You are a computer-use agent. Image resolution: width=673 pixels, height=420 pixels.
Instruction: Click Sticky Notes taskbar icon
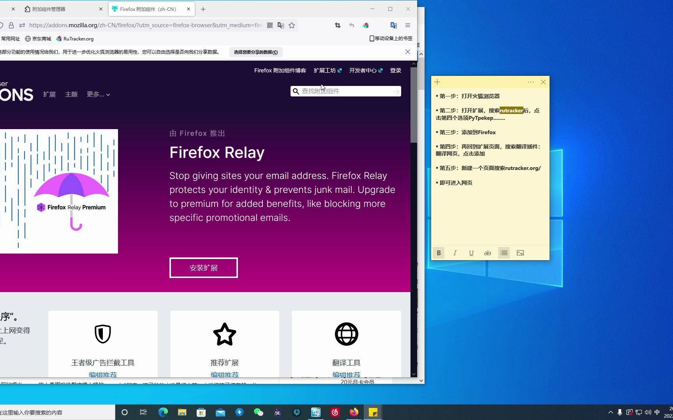tap(373, 412)
